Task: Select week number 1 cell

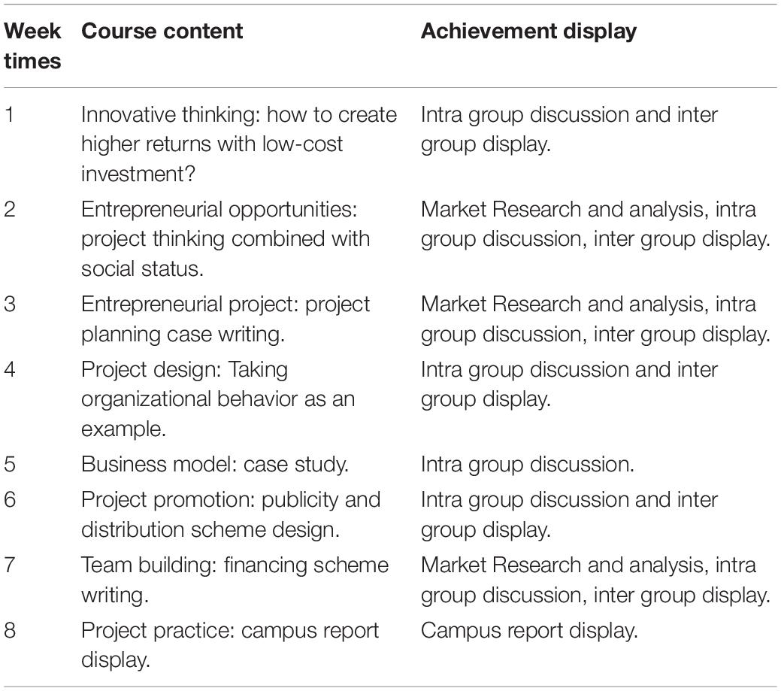Action: pos(9,114)
